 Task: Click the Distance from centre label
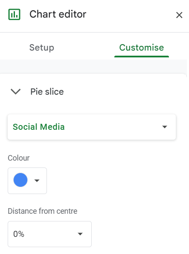(43, 211)
